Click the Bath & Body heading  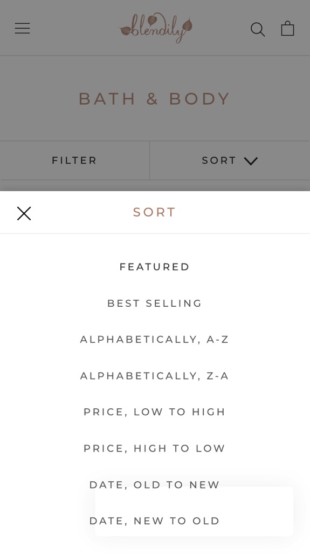coord(155,99)
